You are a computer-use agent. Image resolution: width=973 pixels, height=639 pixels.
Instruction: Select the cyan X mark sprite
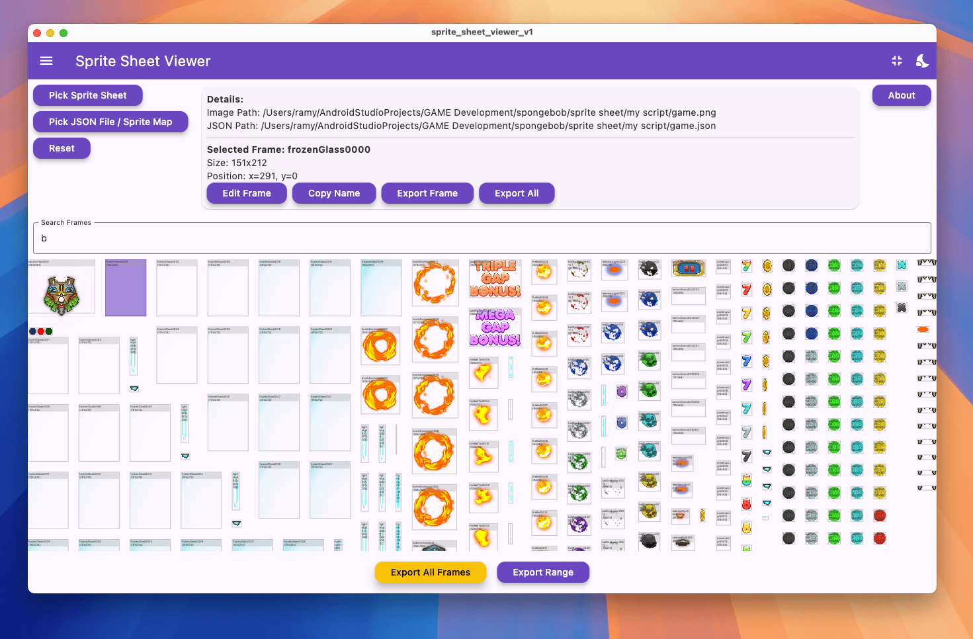point(902,265)
